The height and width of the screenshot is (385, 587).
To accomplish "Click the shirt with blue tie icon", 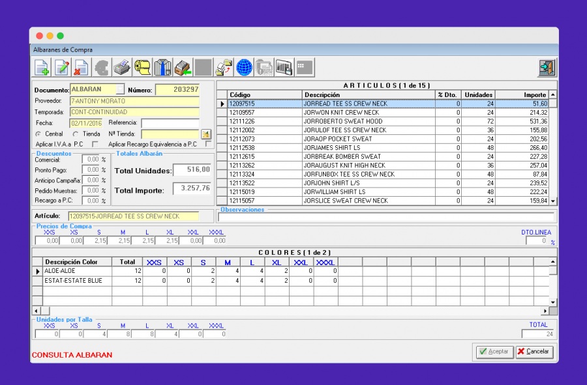I will coord(162,68).
